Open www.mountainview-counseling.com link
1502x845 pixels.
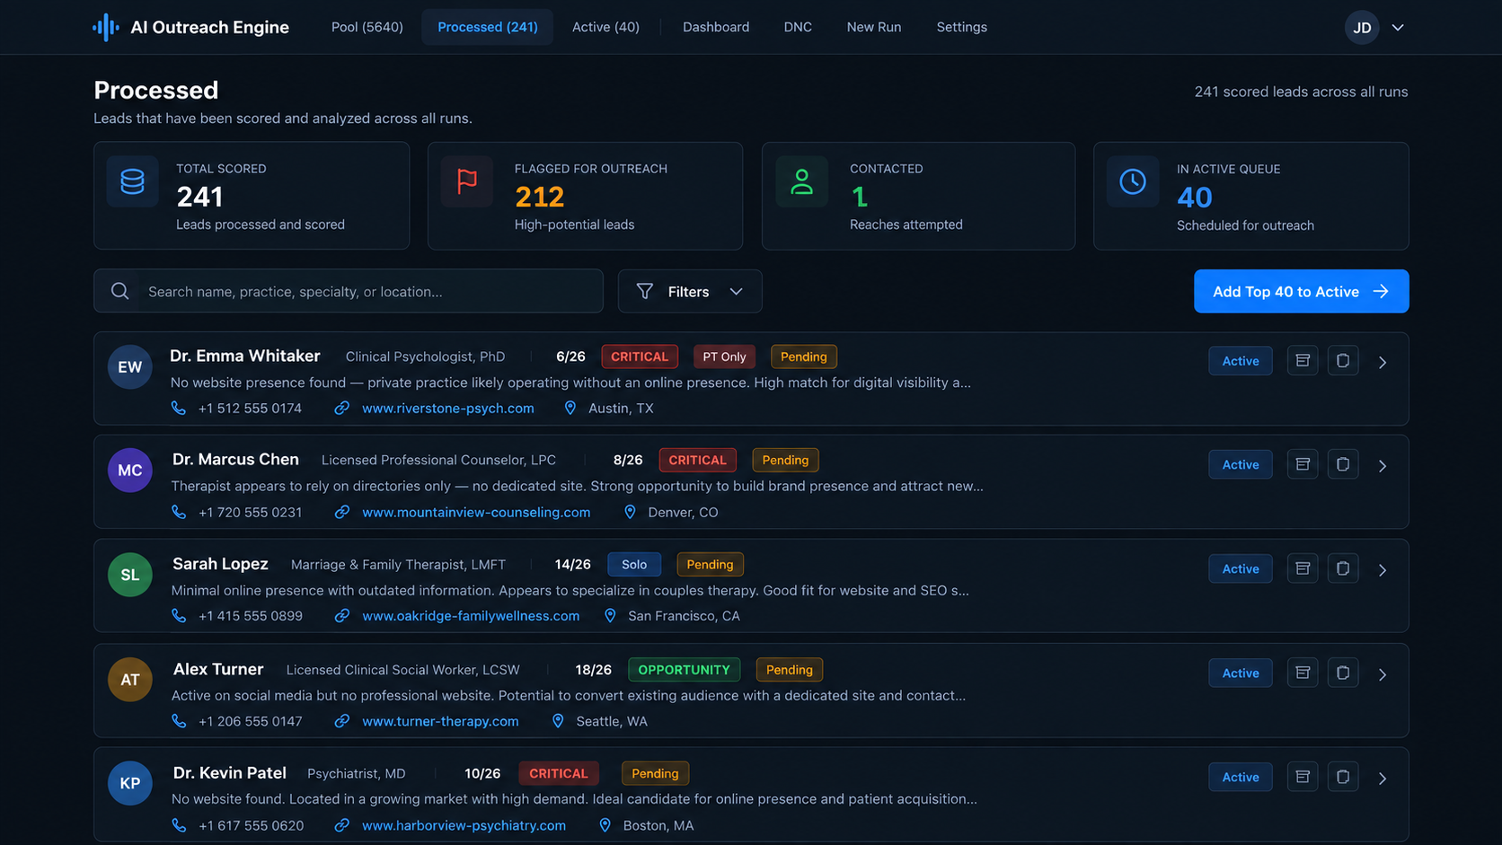coord(476,512)
